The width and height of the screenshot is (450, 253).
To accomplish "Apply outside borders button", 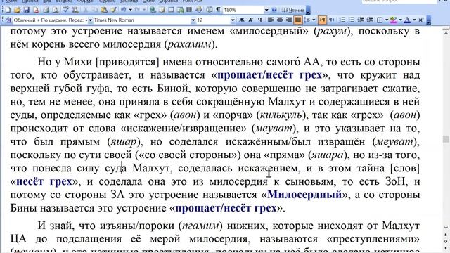I will (380, 20).
